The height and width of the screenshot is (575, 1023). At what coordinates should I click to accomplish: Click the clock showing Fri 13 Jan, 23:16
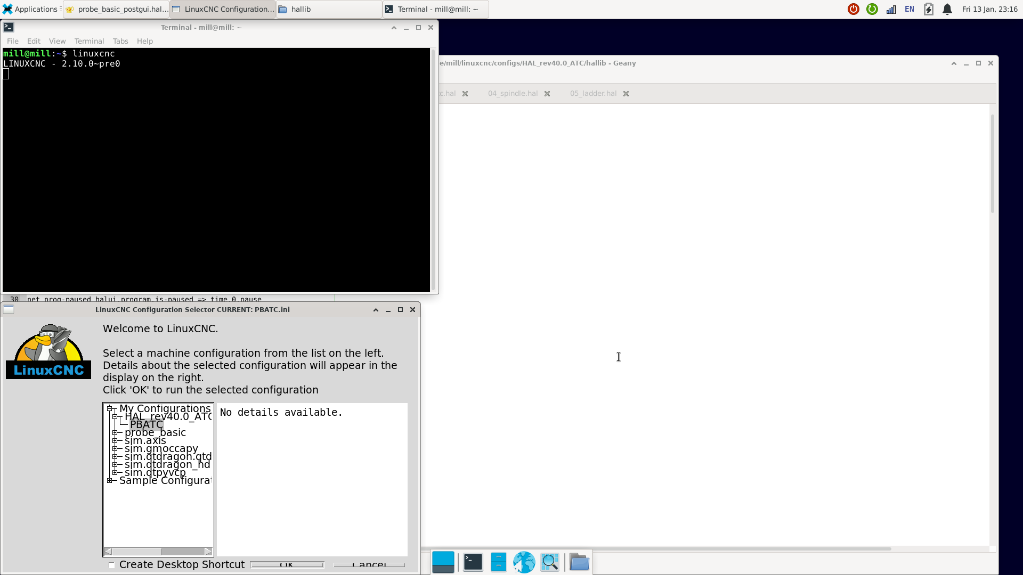[989, 9]
